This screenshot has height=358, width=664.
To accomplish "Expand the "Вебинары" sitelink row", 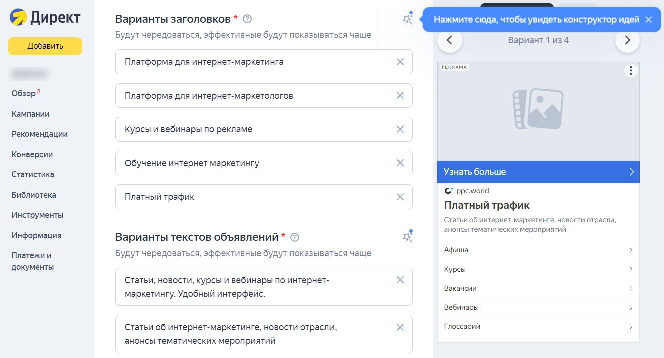I will click(x=538, y=307).
